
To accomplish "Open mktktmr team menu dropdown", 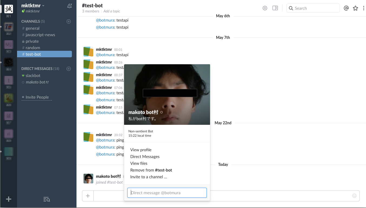I will (x=33, y=5).
